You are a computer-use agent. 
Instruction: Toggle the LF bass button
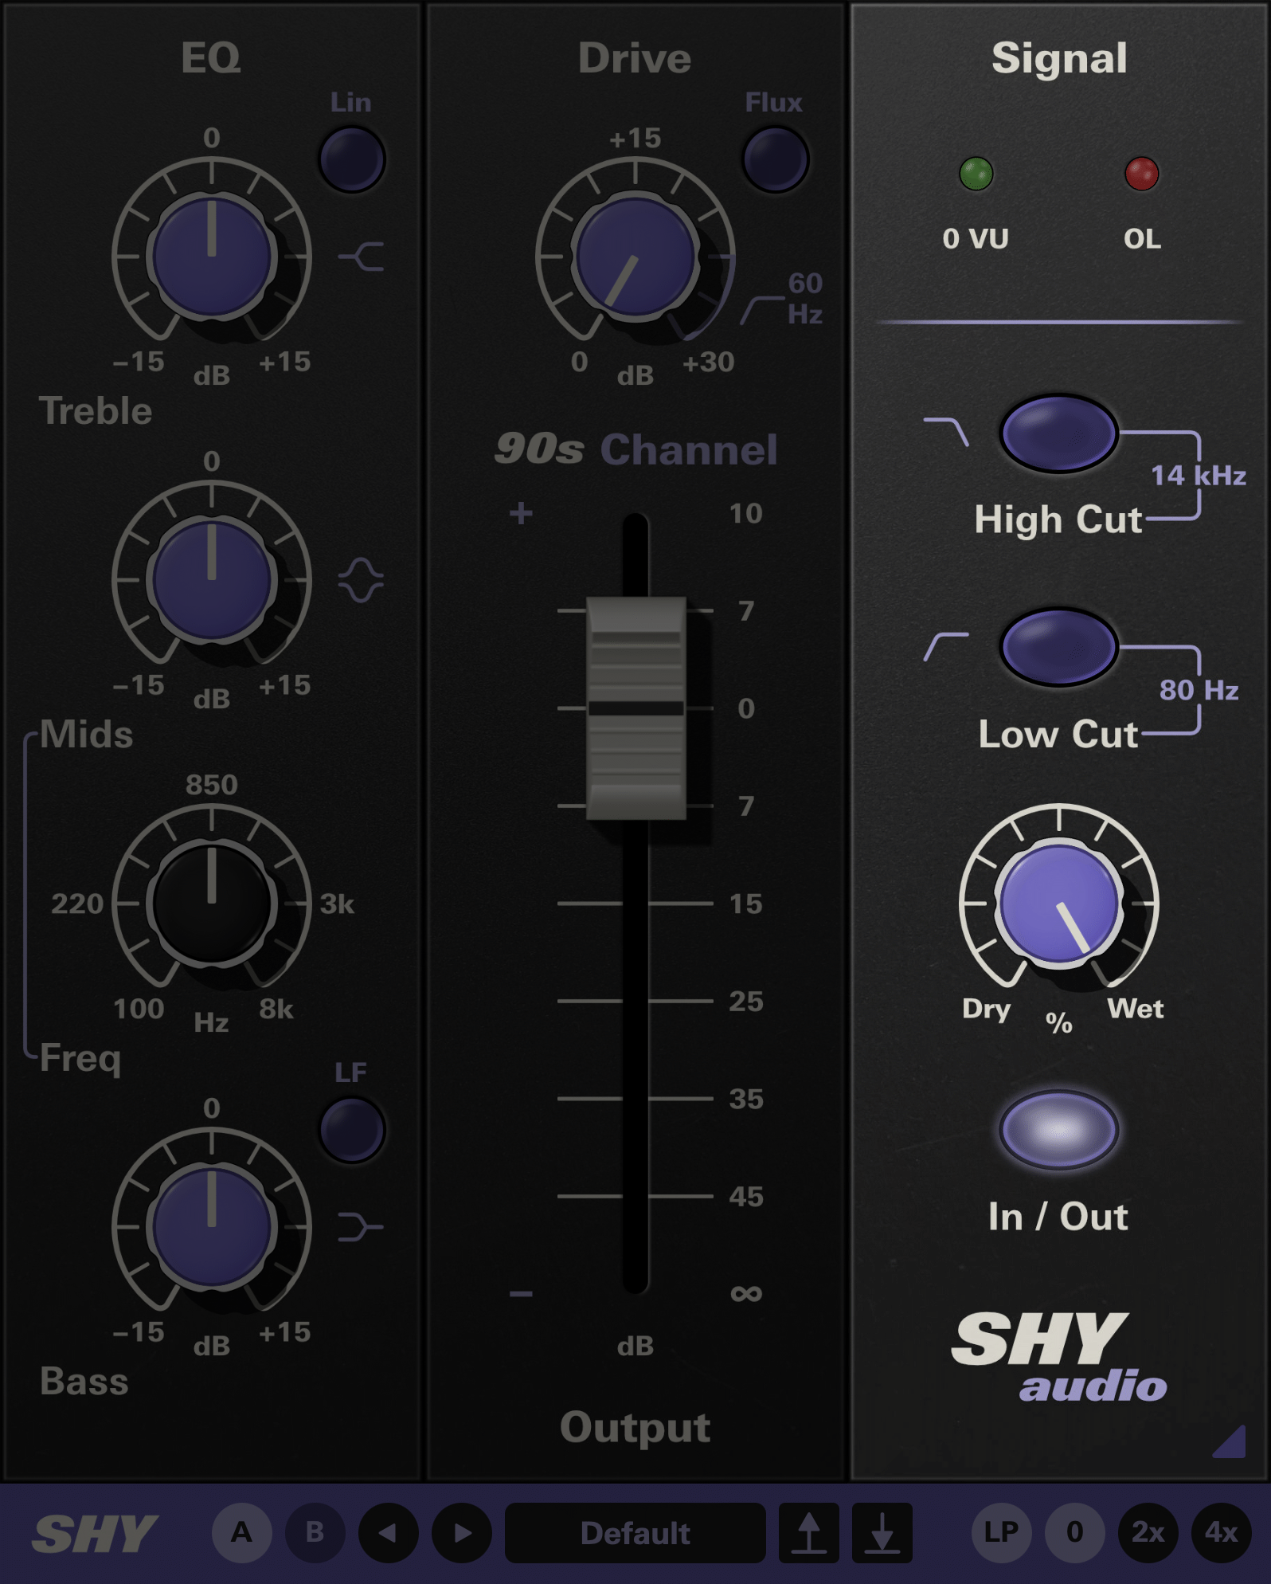pos(352,1130)
